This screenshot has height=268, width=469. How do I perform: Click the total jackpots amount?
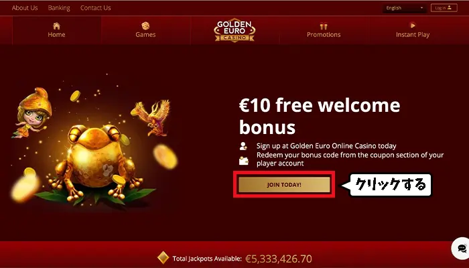pos(279,259)
